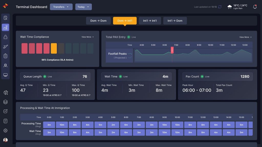This screenshot has height=147, width=262.
Task: Open the user profile avatar
Action: coord(5,140)
